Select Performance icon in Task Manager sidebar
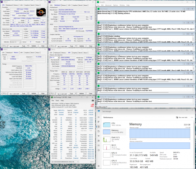The image size is (196, 169). click(x=98, y=127)
